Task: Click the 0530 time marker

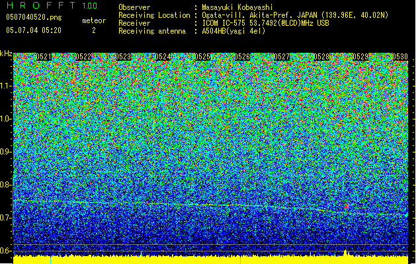Action: coord(400,57)
